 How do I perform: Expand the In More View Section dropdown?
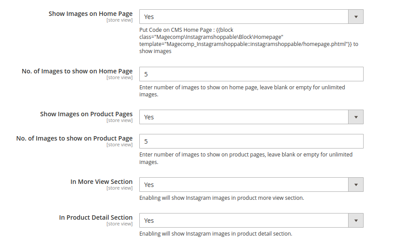point(251,185)
